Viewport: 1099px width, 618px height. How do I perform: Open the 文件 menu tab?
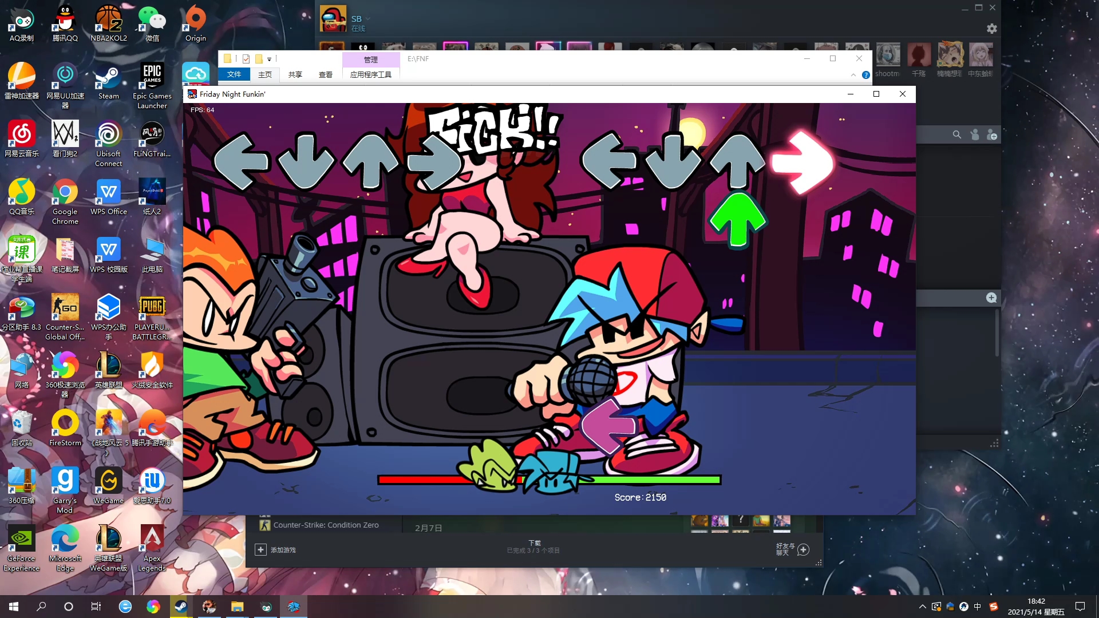(x=234, y=74)
